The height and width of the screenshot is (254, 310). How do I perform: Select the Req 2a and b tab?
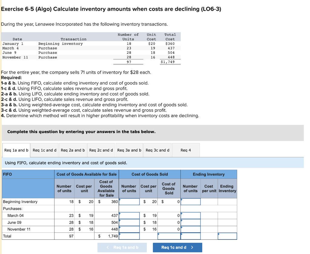coord(73,150)
